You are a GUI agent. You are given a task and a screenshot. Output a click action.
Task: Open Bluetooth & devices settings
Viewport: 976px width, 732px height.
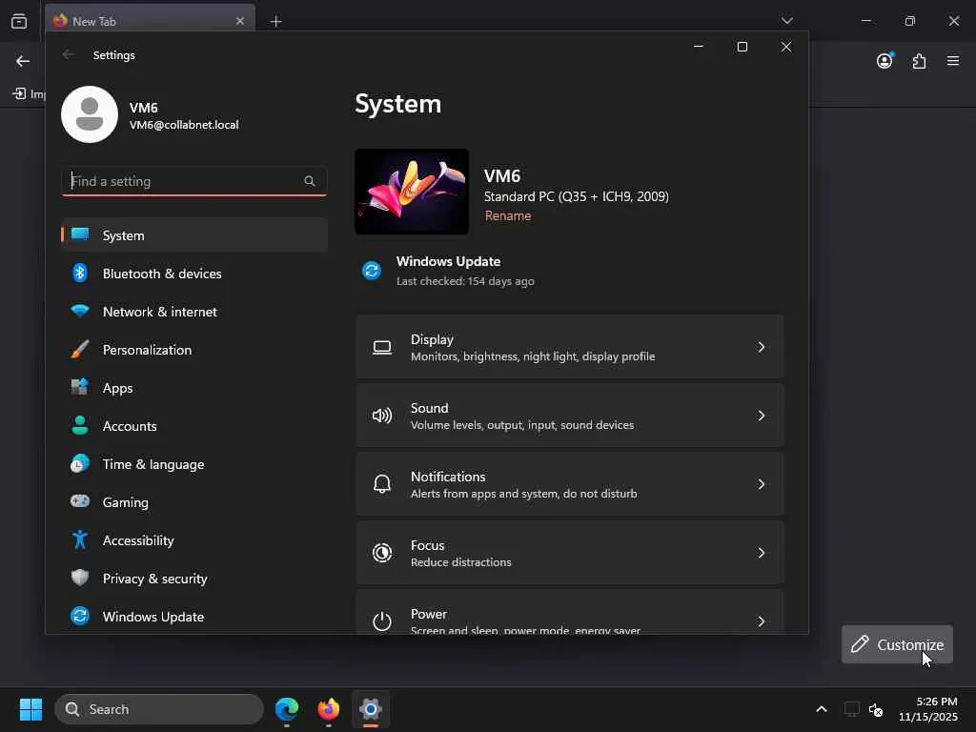tap(194, 274)
